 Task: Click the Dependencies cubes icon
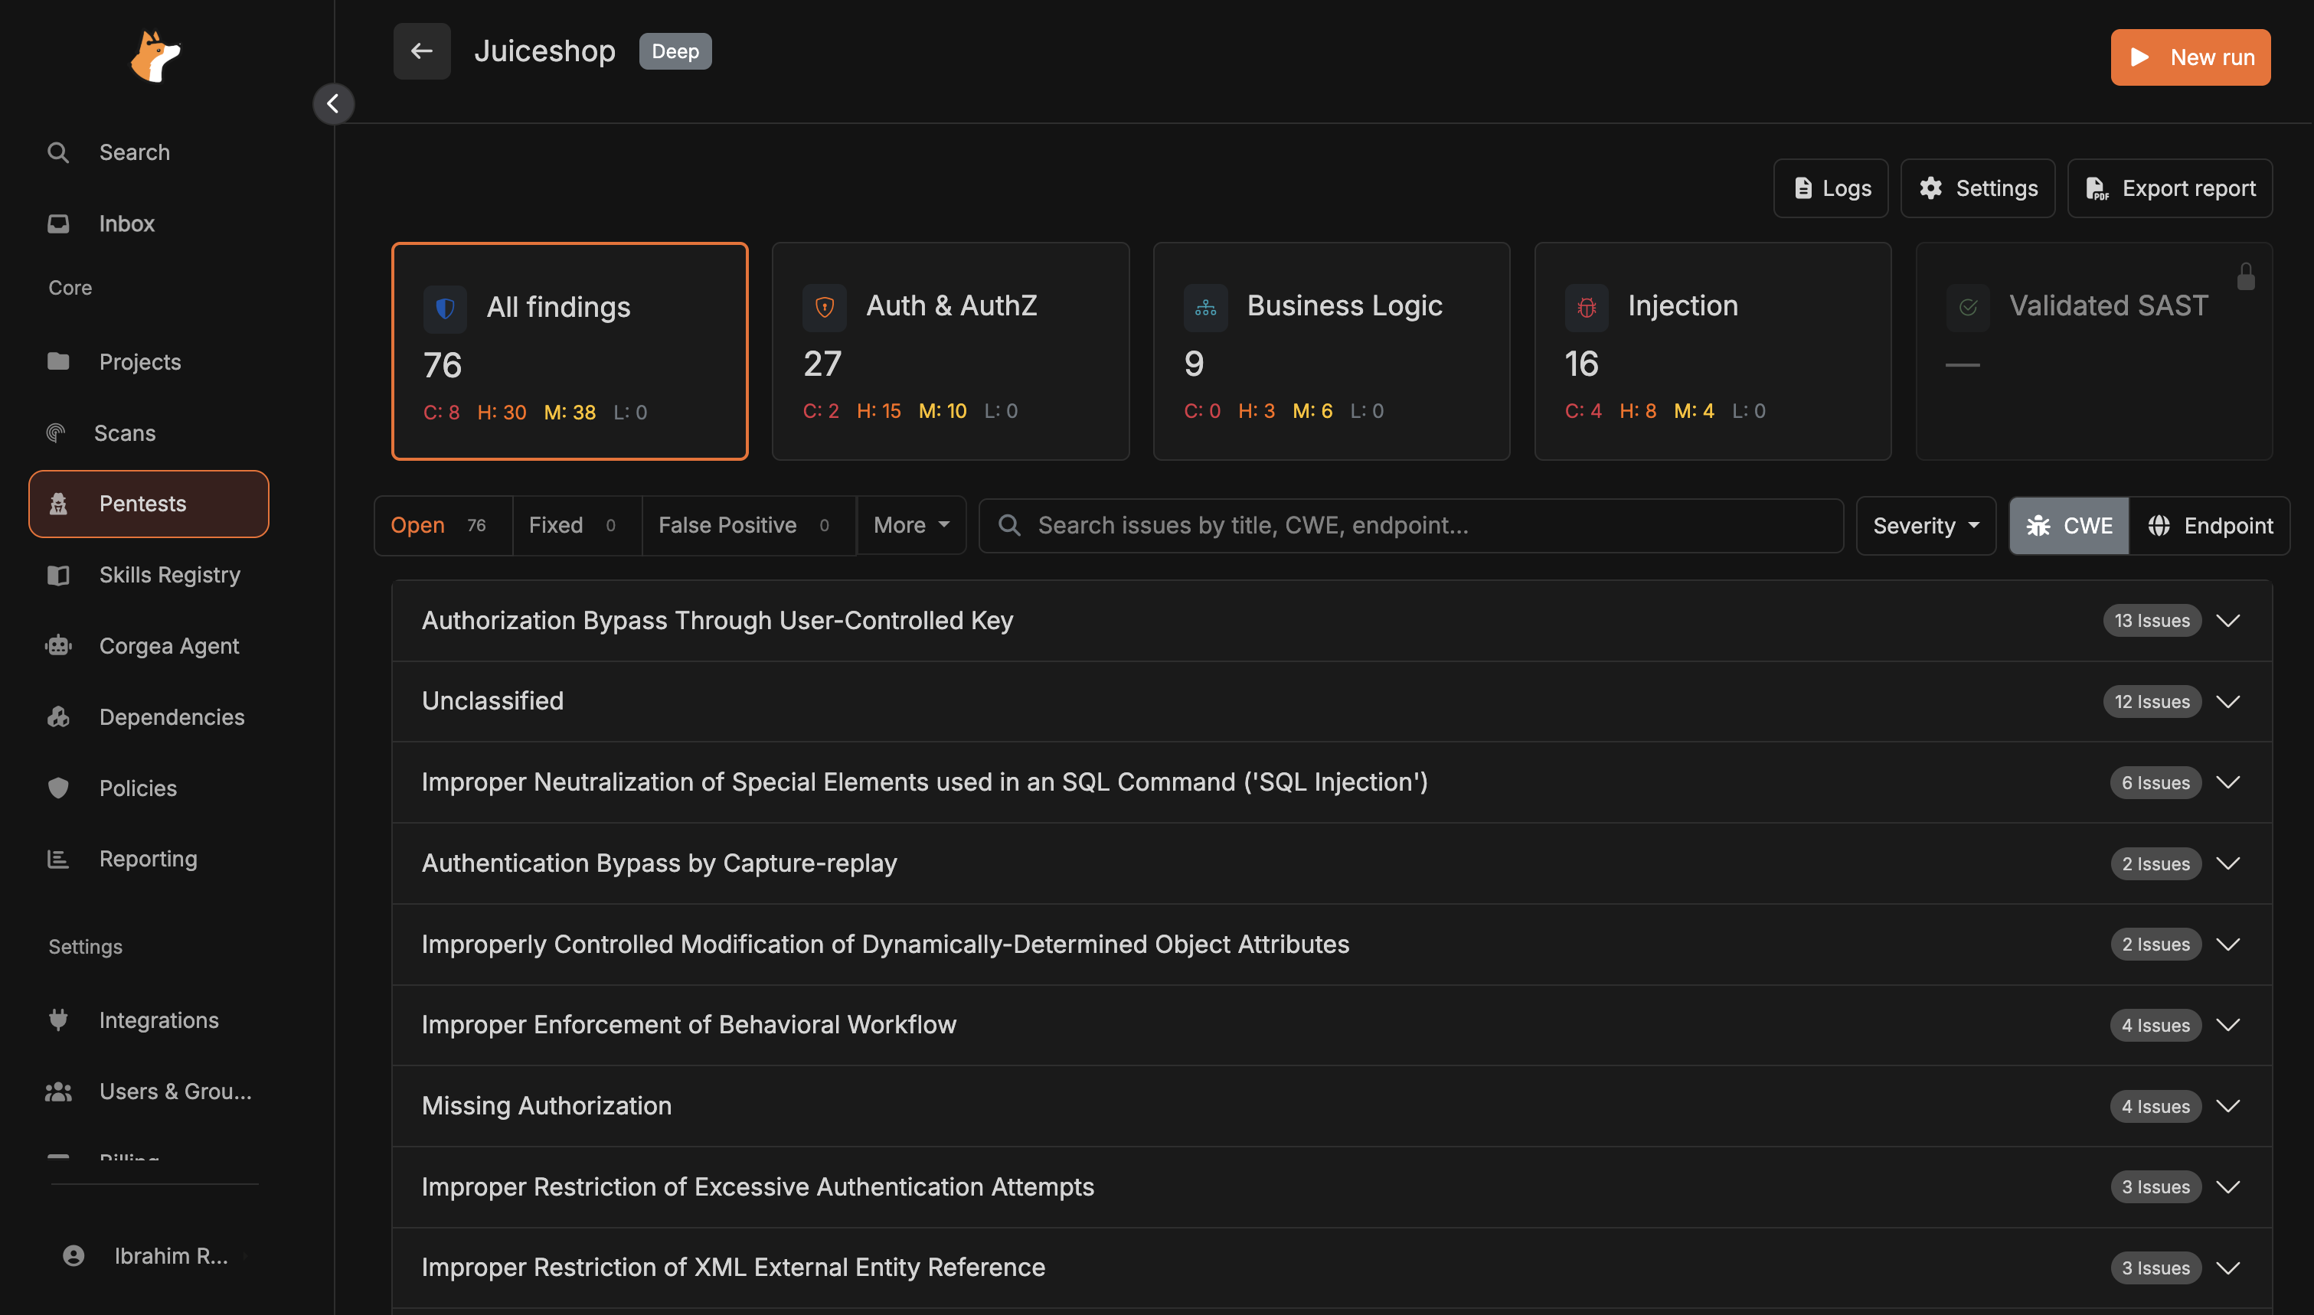57,717
